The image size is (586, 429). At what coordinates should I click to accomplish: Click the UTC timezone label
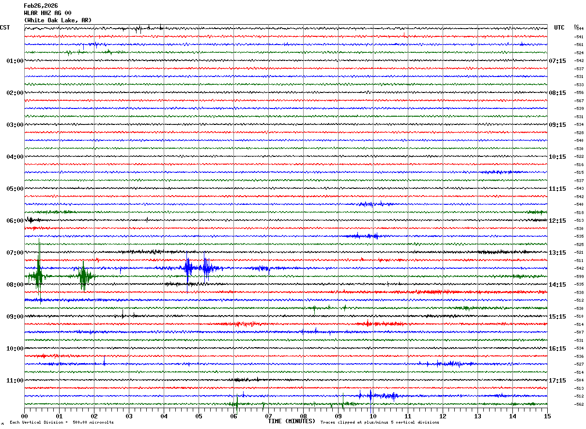(x=559, y=28)
